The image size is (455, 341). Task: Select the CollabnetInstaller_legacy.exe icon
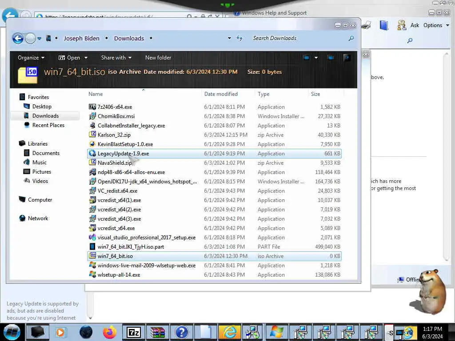pos(92,125)
